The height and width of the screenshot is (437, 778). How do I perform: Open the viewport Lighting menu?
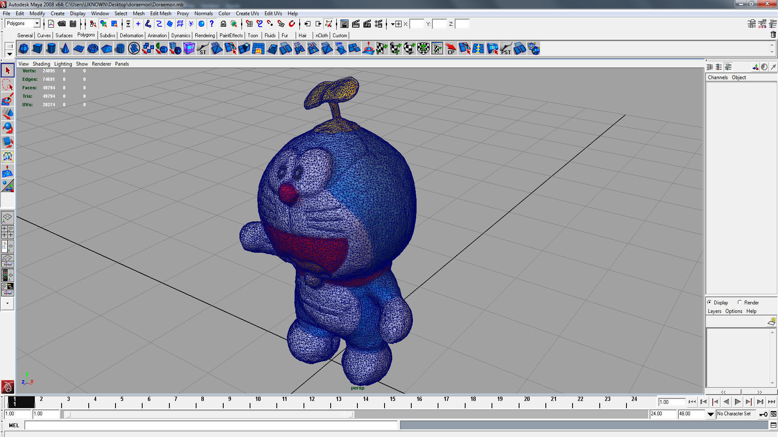(63, 64)
